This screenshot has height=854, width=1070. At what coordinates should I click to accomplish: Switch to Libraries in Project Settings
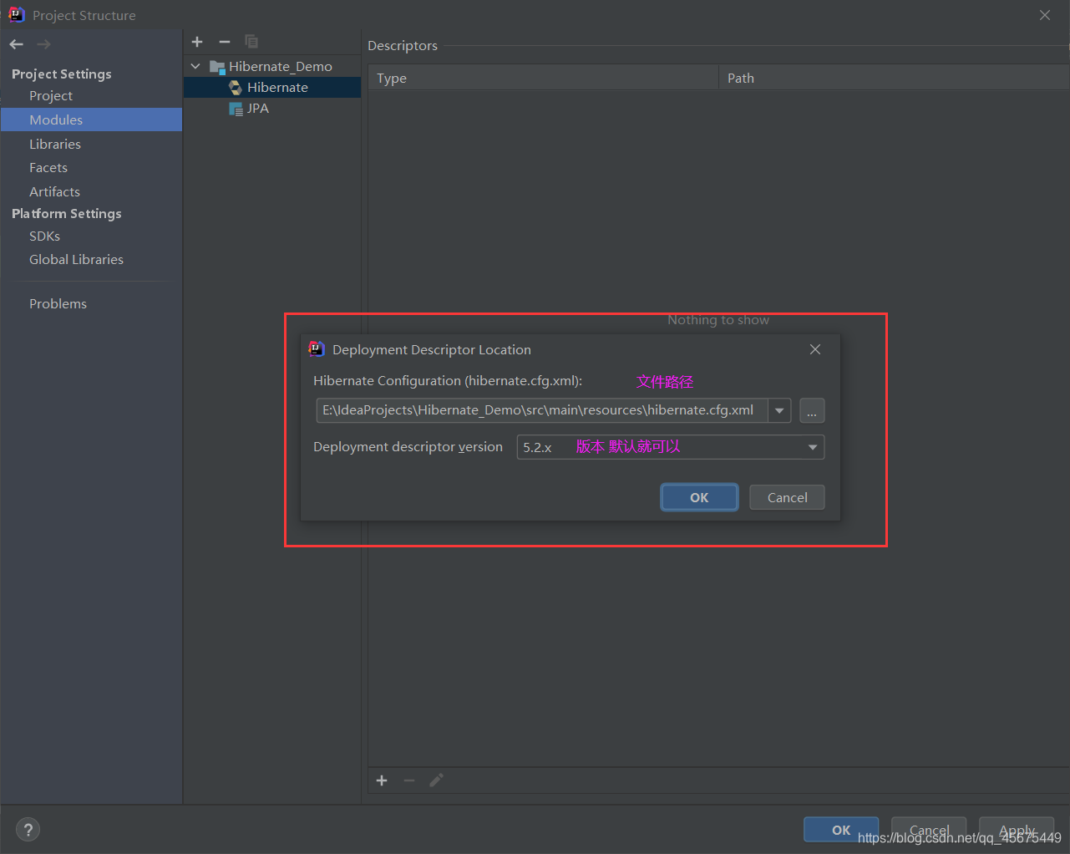(55, 144)
